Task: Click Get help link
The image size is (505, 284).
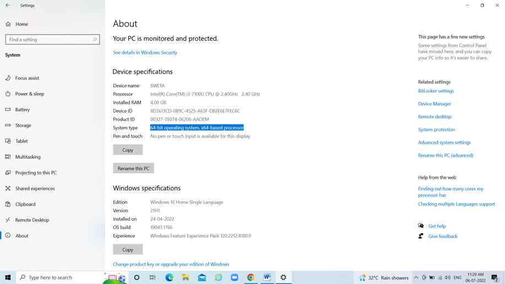Action: [x=437, y=226]
